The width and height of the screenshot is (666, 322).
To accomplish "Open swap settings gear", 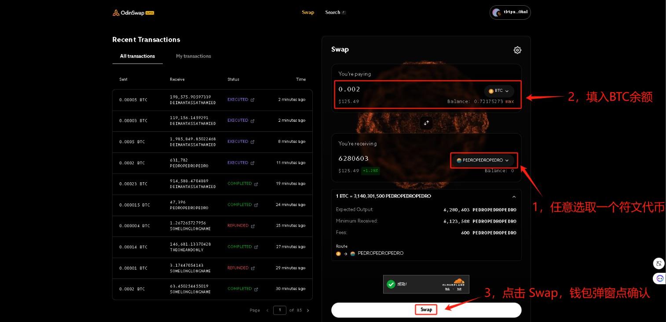I will click(x=517, y=50).
